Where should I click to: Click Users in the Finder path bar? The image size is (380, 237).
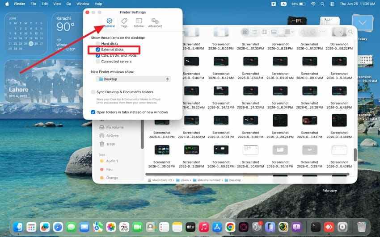coord(182,180)
